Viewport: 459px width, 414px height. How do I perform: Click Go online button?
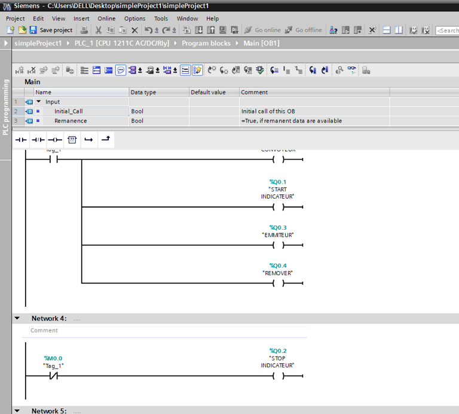(262, 30)
